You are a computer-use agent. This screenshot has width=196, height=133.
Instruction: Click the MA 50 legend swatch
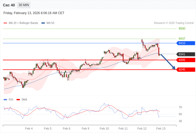click(43, 23)
